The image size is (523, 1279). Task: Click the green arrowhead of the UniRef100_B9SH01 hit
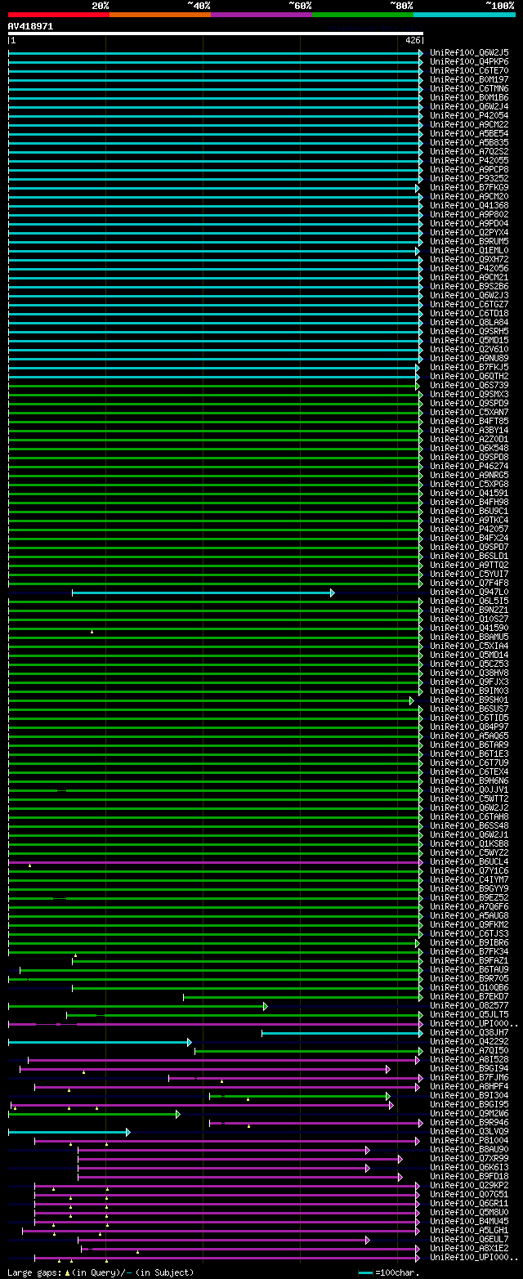(412, 700)
